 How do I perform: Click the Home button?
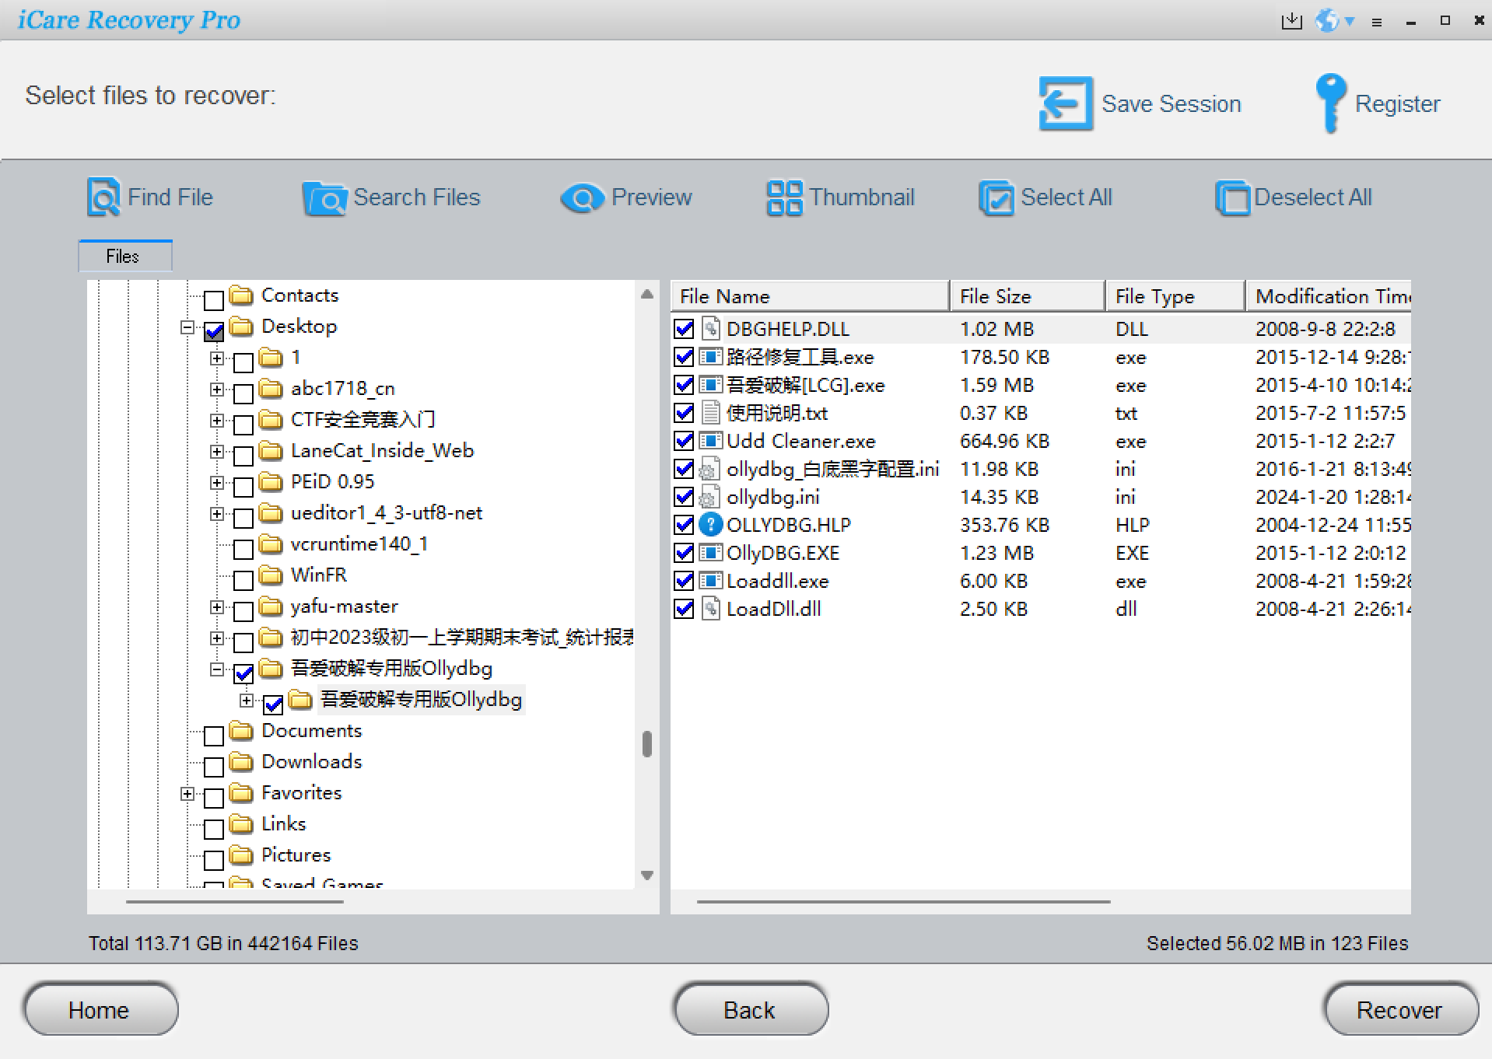click(100, 1009)
